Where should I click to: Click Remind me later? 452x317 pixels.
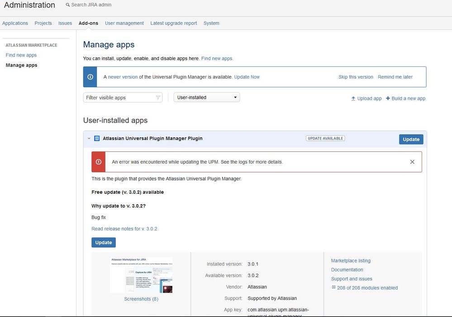395,77
